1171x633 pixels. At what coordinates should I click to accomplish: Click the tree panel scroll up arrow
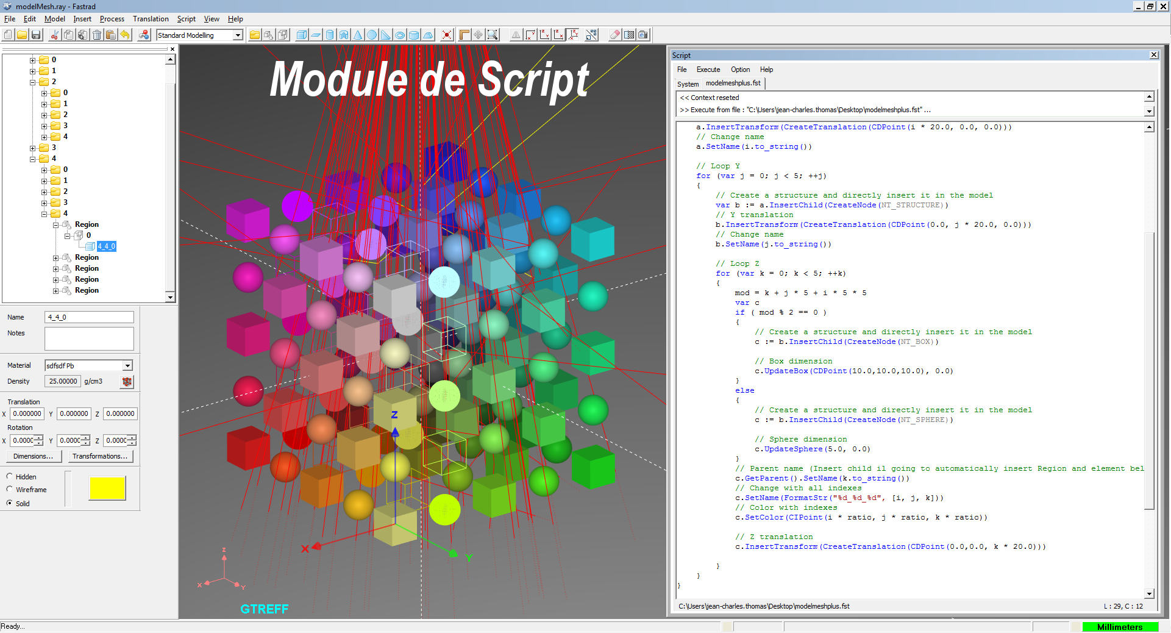[170, 60]
